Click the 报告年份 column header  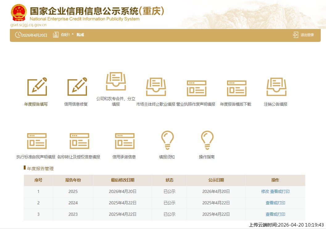click(x=73, y=180)
